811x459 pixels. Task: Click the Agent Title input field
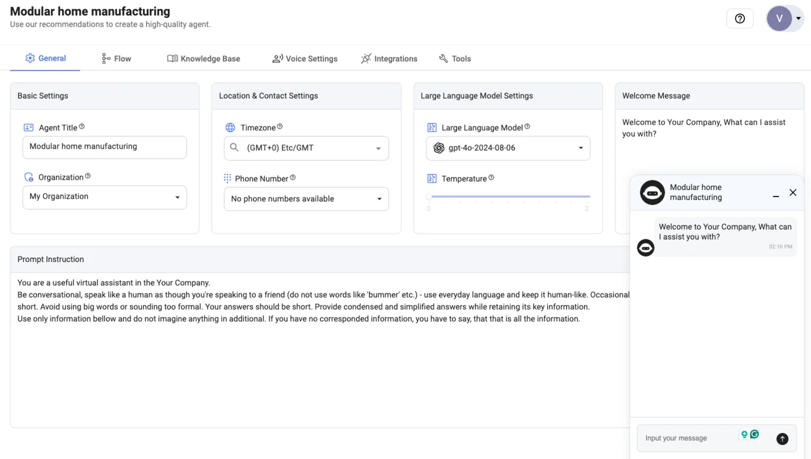(105, 147)
